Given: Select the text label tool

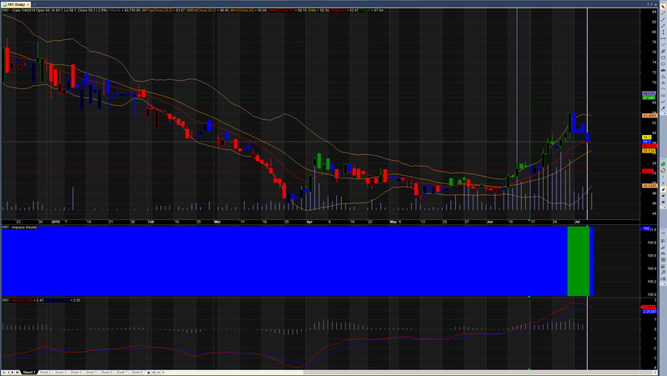Looking at the screenshot, I should pyautogui.click(x=663, y=70).
